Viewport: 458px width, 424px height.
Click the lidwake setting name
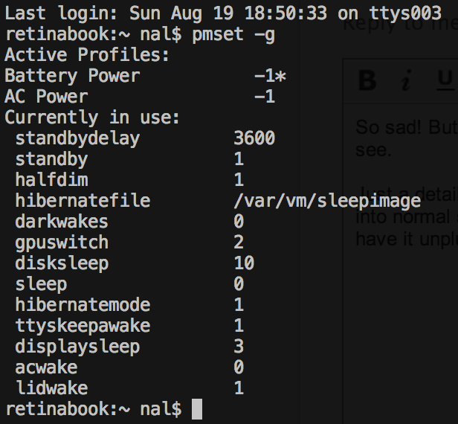[51, 388]
